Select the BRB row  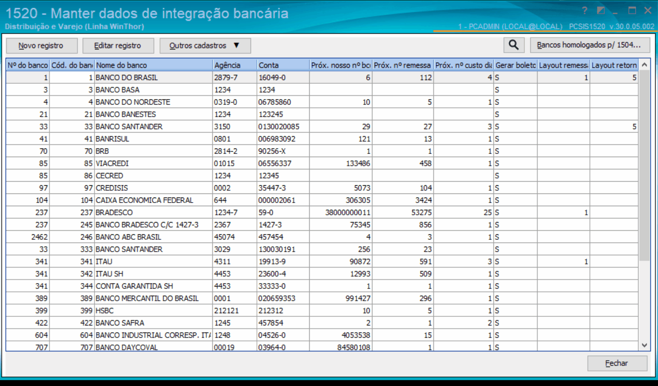[322, 151]
